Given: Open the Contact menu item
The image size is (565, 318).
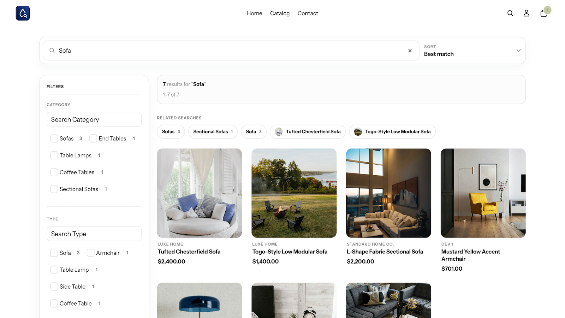Looking at the screenshot, I should pyautogui.click(x=308, y=13).
